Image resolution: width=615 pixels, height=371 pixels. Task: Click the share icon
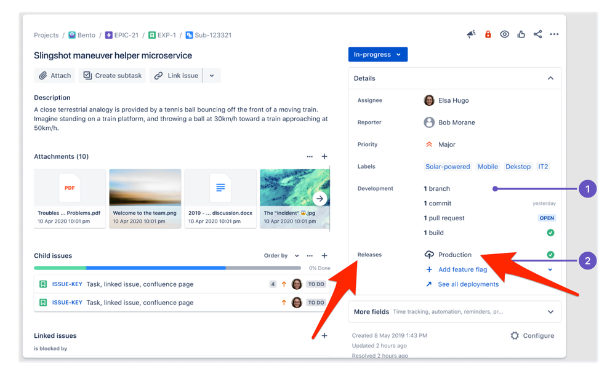click(x=537, y=34)
